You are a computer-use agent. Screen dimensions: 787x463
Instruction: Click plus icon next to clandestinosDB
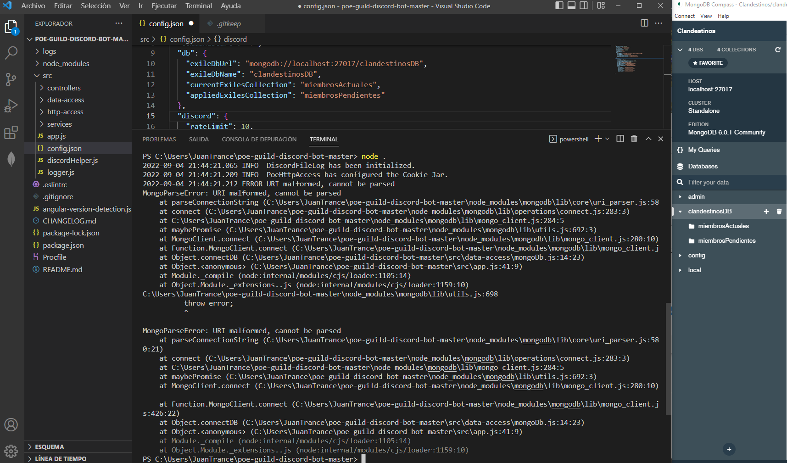[766, 212]
